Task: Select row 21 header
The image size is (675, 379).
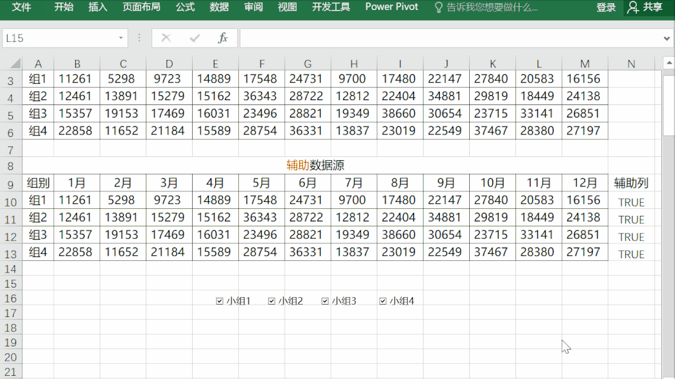Action: 11,371
